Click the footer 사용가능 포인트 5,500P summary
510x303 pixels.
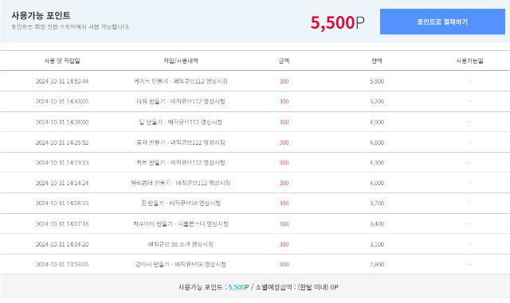pos(214,287)
